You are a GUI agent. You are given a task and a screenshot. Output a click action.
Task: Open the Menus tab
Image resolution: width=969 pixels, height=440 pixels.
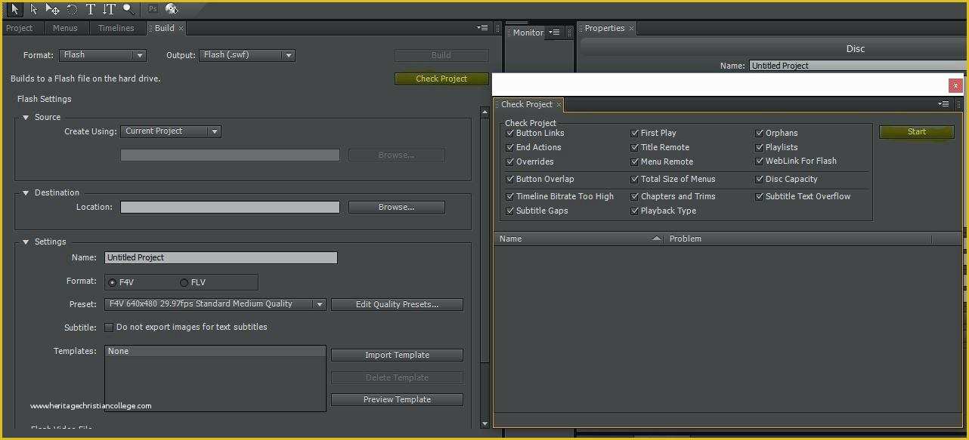(x=65, y=28)
